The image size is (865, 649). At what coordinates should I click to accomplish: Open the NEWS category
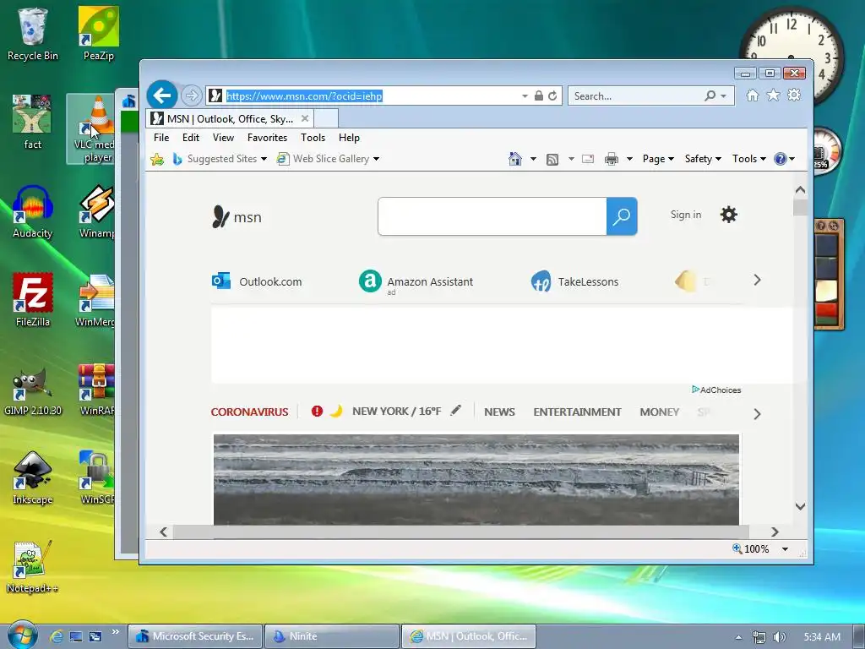click(499, 412)
